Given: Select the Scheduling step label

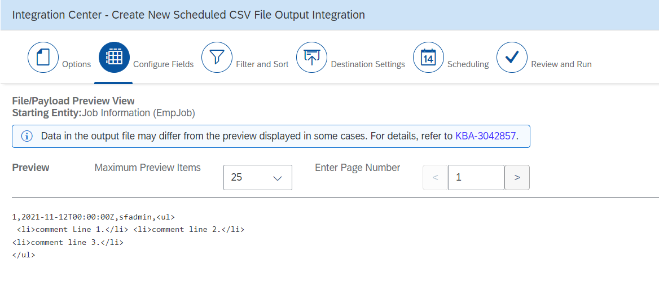Looking at the screenshot, I should coord(468,64).
